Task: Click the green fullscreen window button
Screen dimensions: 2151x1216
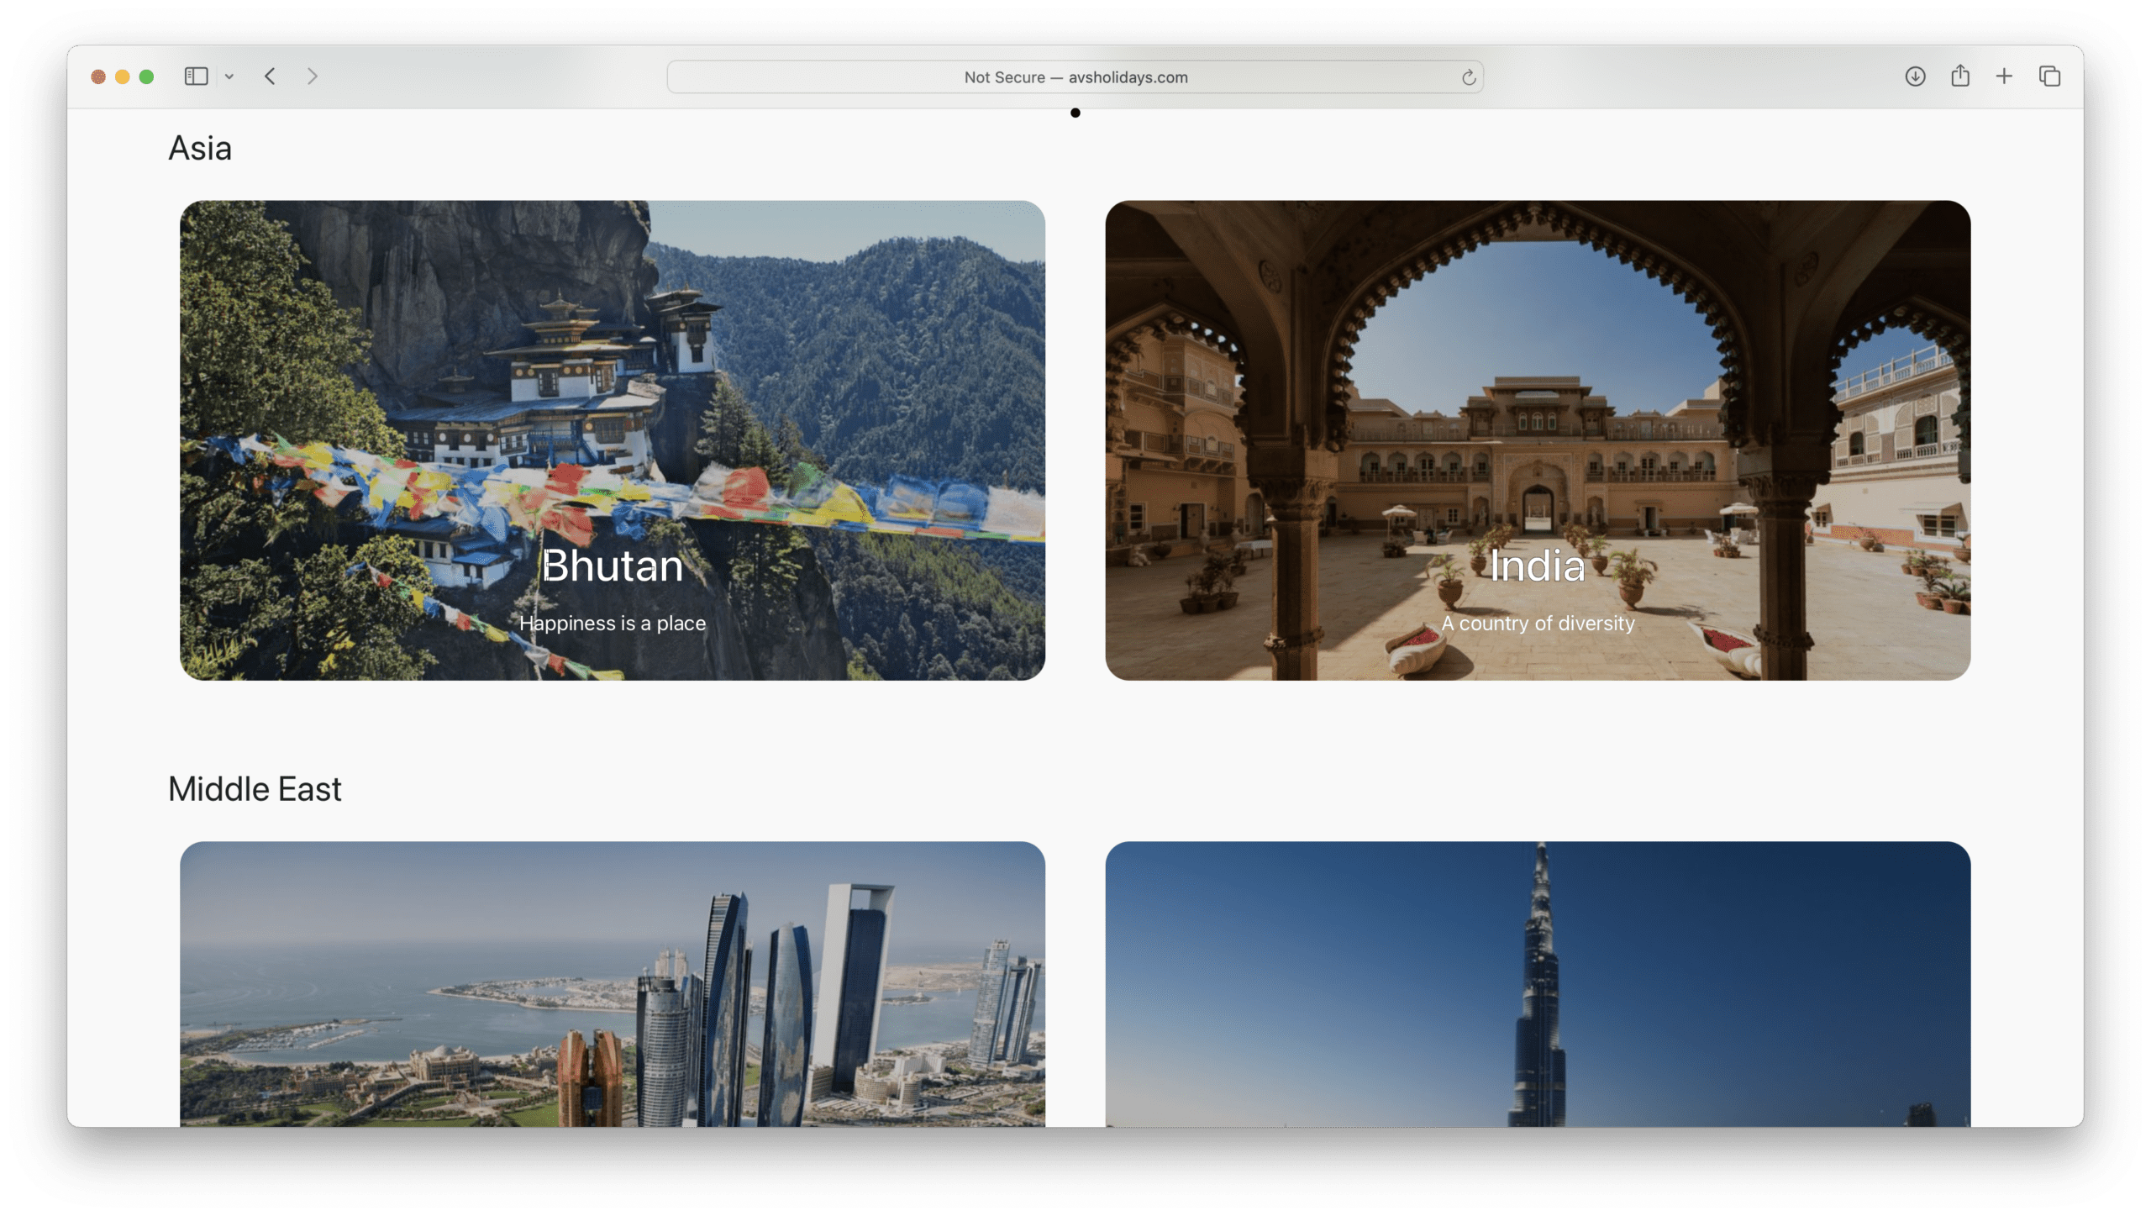Action: click(146, 77)
